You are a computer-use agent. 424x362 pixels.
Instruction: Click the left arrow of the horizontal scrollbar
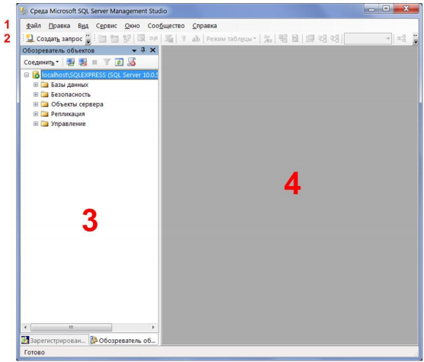(25, 328)
